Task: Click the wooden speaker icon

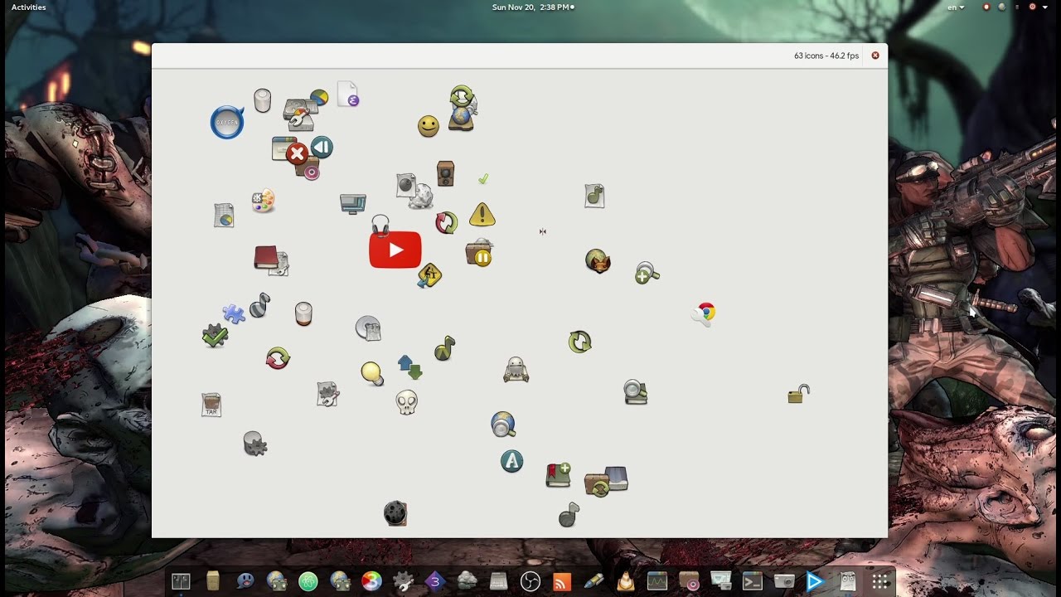Action: [x=445, y=173]
